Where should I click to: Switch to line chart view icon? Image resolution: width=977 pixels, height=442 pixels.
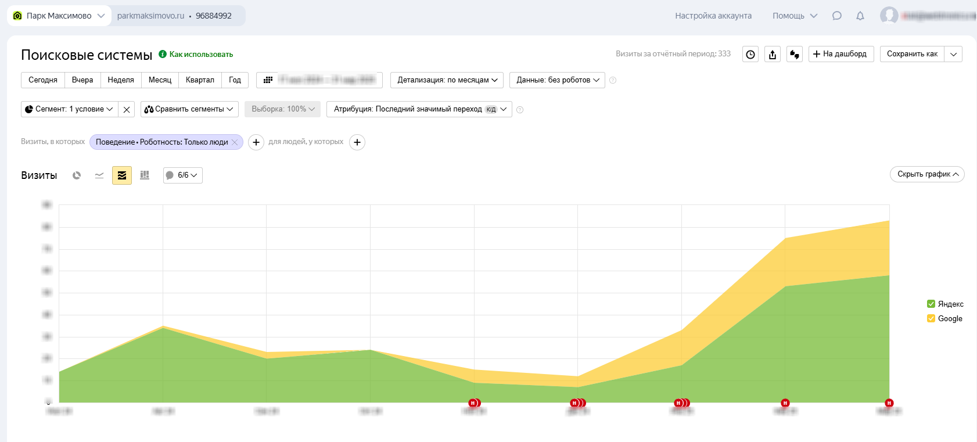tap(99, 175)
